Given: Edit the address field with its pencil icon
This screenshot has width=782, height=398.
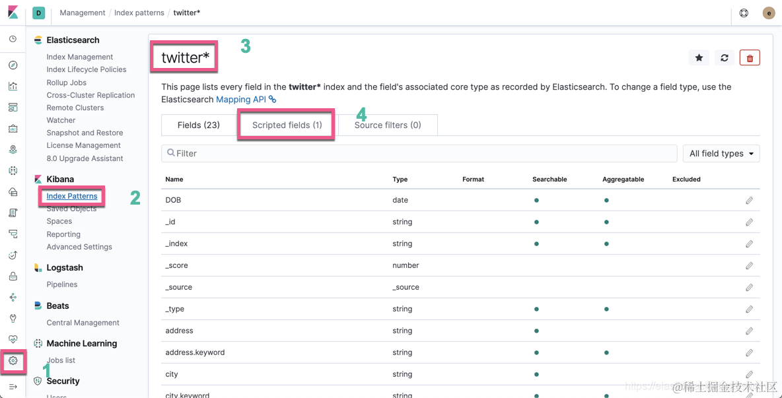Looking at the screenshot, I should coord(749,331).
